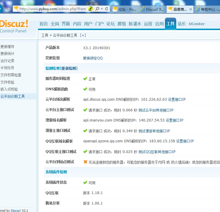Click the green compatibility plus icon in address bar
This screenshot has height=212, width=220.
click(x=90, y=9)
